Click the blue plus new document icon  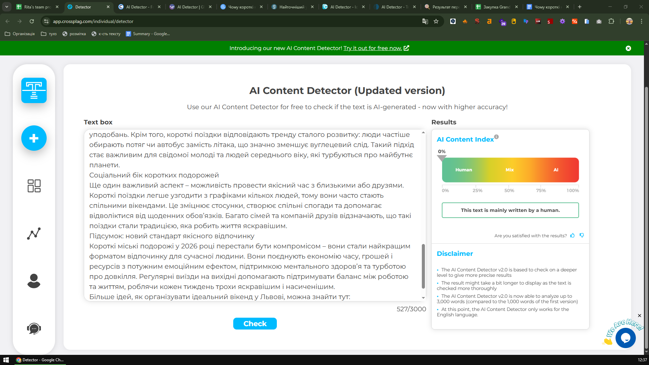[x=34, y=138]
